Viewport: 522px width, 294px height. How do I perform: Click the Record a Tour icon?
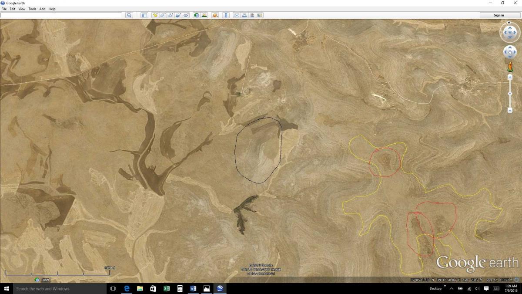click(186, 15)
